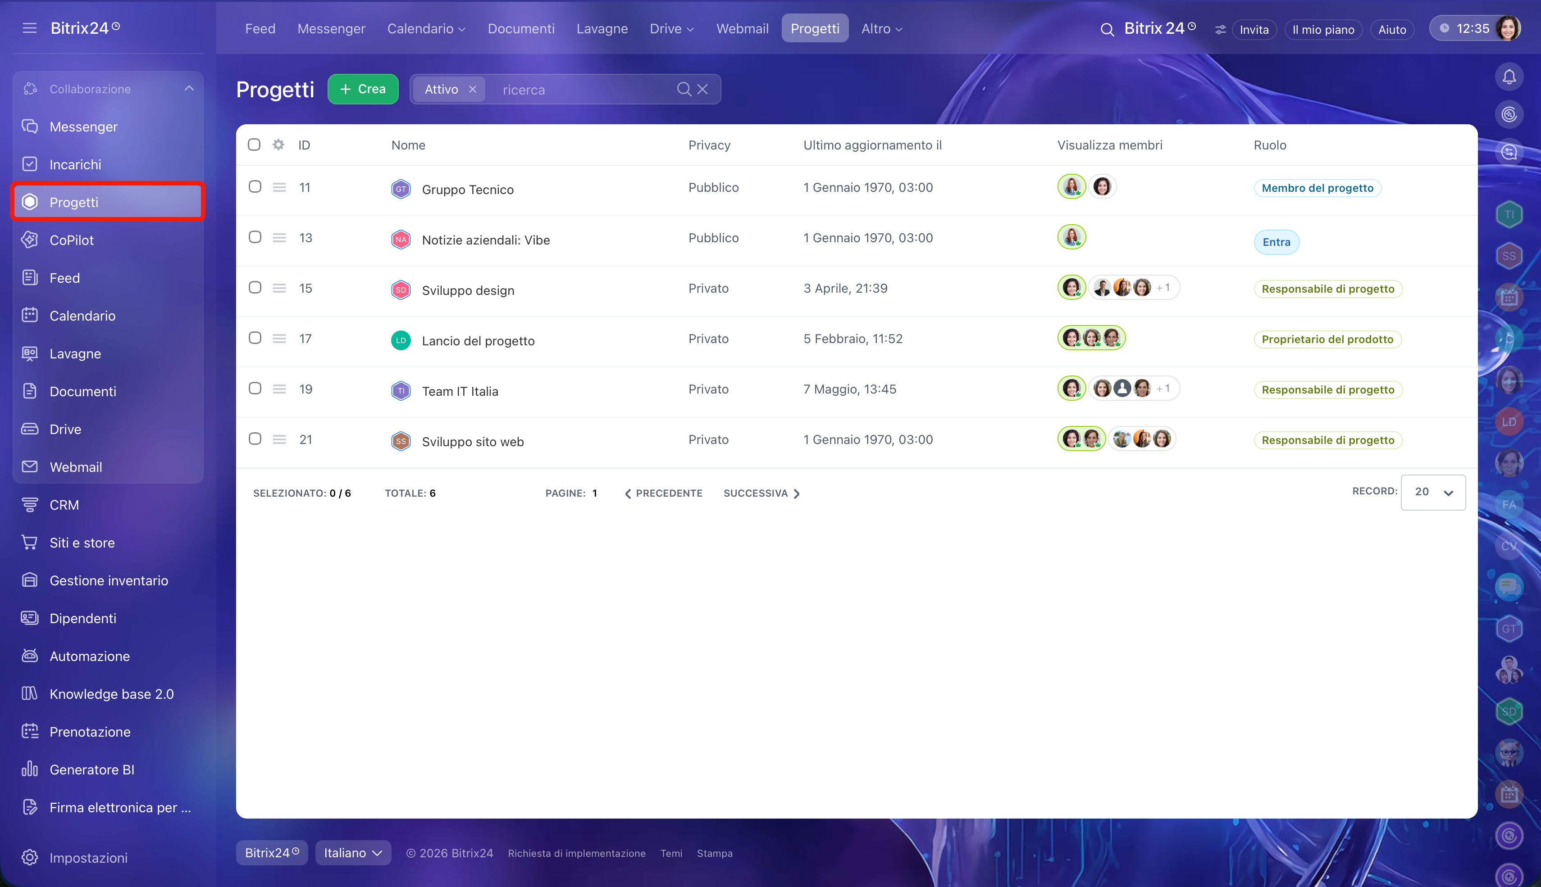
Task: Click the Sviluppo design project avatar icon
Action: (401, 290)
